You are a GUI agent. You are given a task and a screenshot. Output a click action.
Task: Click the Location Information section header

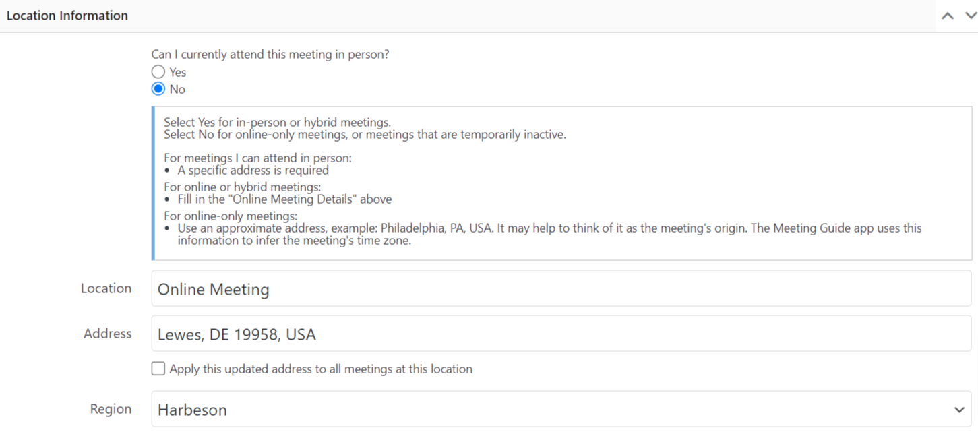(x=67, y=15)
